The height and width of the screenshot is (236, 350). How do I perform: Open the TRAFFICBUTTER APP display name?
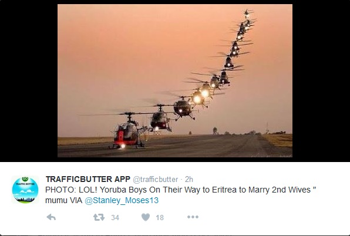click(87, 179)
